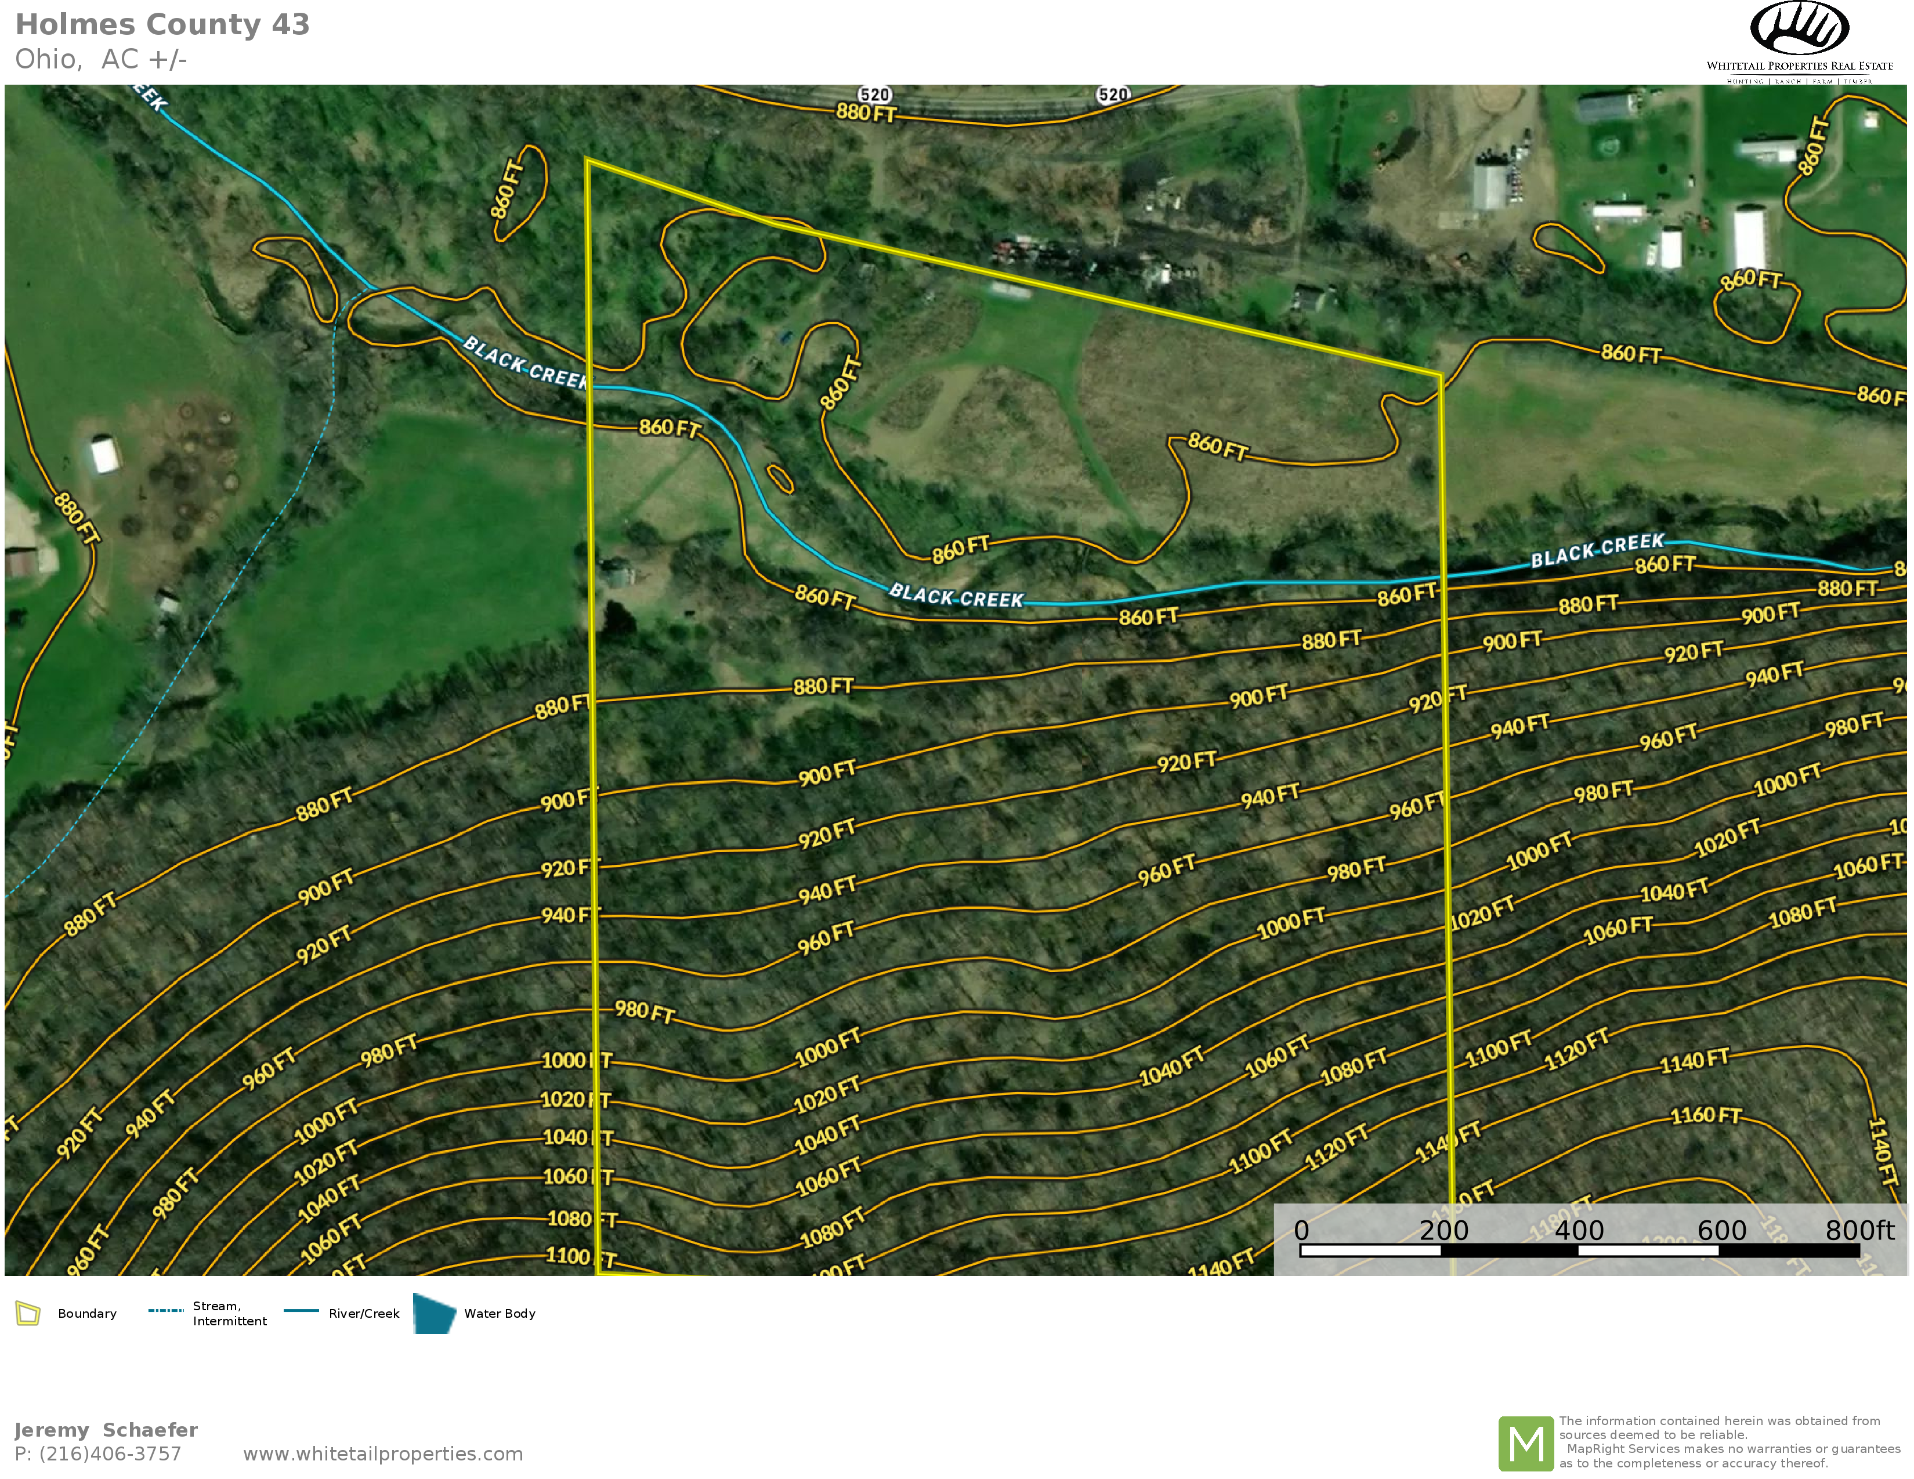Open www.whitetailproperties.com website link
This screenshot has height=1479, width=1914.
pos(382,1453)
